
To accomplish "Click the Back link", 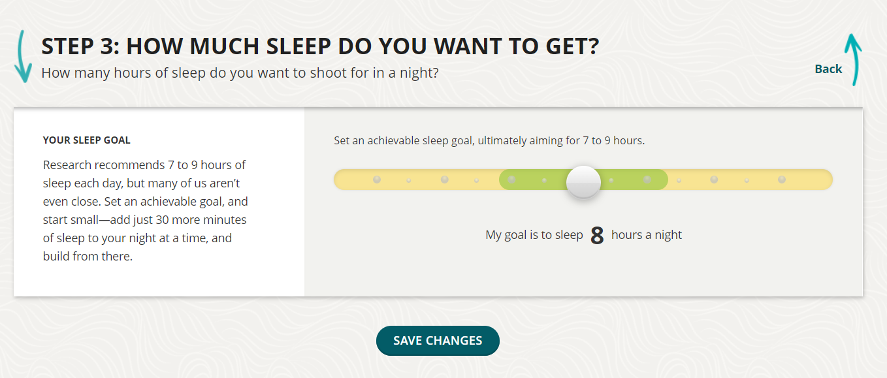I will coord(828,69).
